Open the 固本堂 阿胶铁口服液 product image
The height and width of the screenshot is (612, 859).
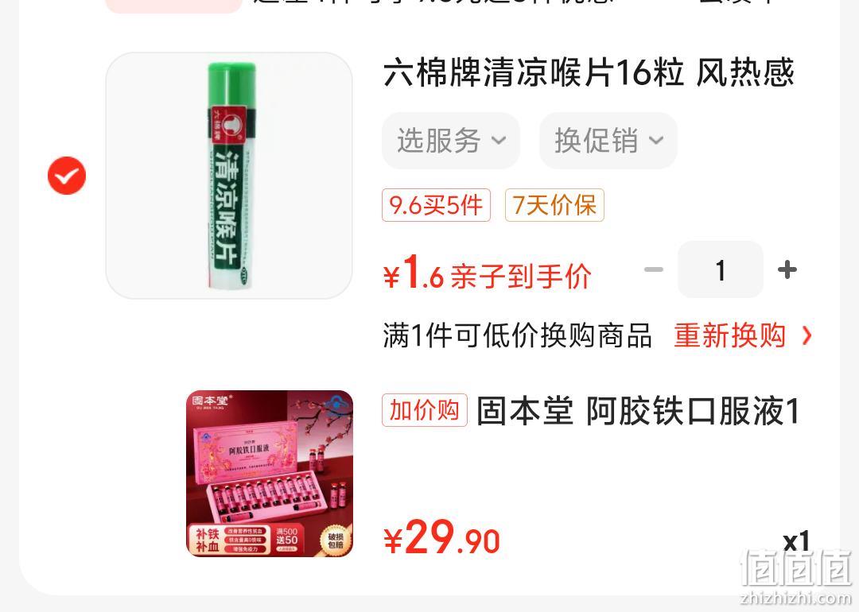(x=270, y=474)
